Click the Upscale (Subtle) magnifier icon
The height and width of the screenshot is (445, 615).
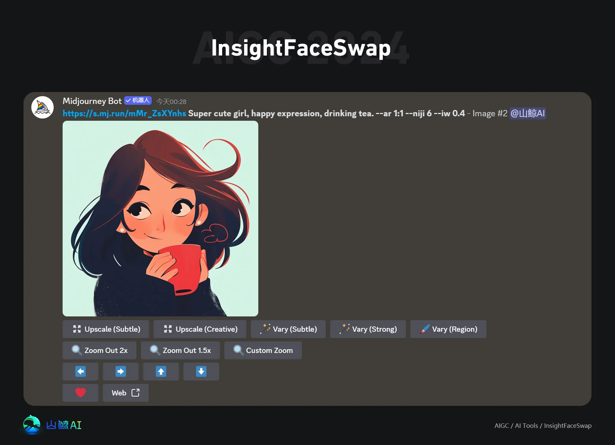[x=77, y=329]
